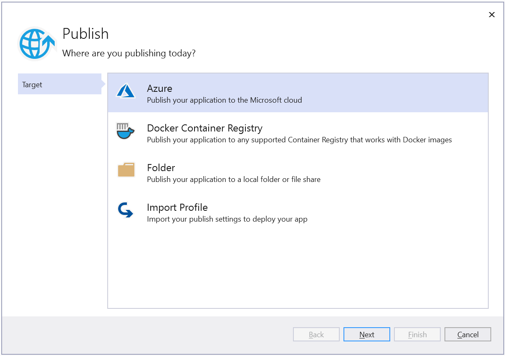Select the Folder publish icon
The height and width of the screenshot is (356, 505).
click(126, 170)
